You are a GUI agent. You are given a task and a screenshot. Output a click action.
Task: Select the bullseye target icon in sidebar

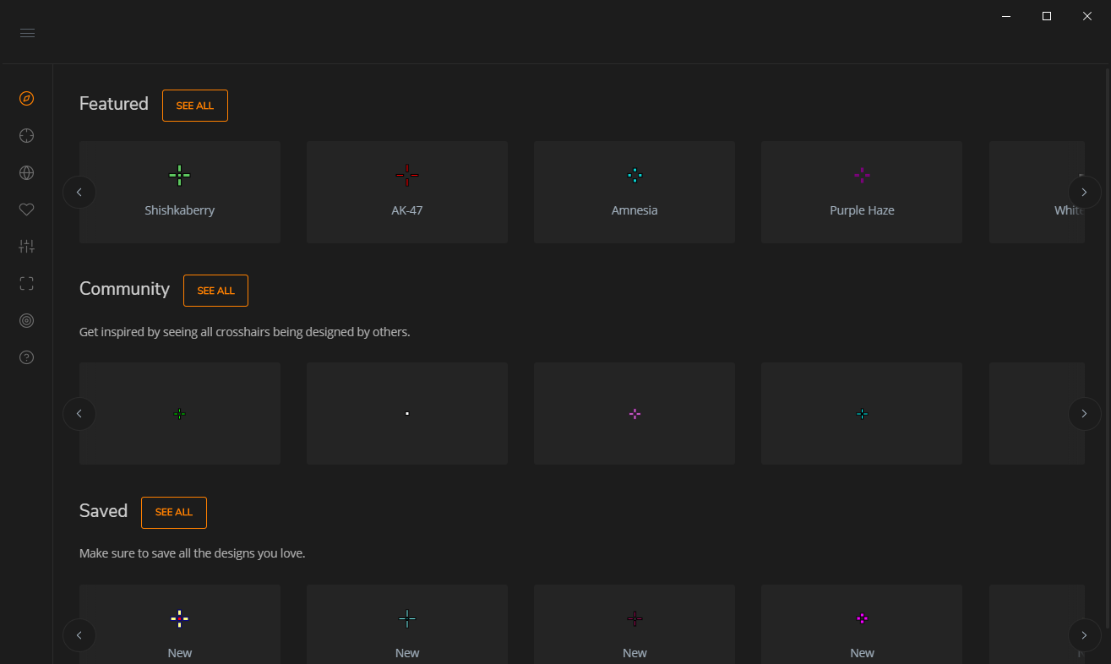(x=26, y=320)
